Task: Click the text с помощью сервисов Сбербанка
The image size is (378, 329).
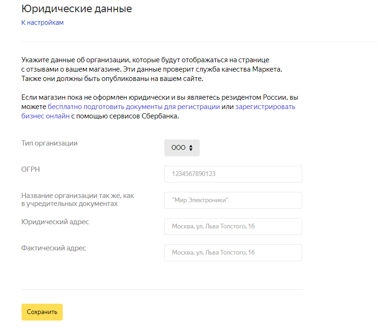Action: (x=125, y=116)
